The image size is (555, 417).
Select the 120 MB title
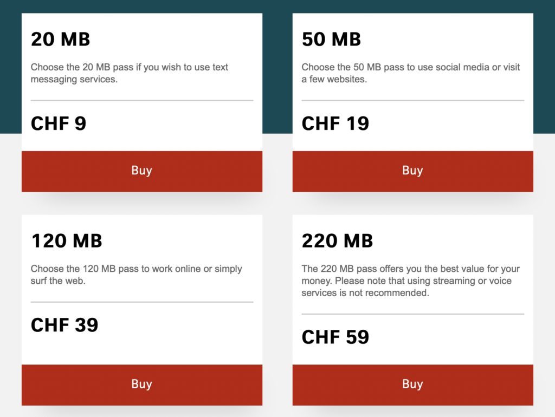click(67, 241)
